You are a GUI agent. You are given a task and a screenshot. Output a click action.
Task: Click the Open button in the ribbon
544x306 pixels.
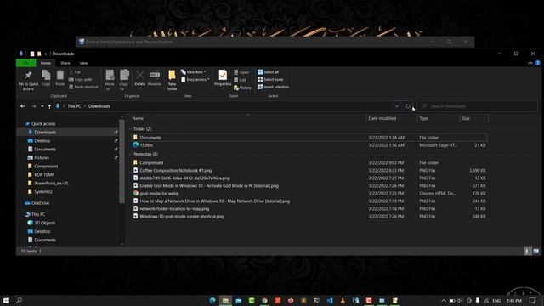[241, 72]
